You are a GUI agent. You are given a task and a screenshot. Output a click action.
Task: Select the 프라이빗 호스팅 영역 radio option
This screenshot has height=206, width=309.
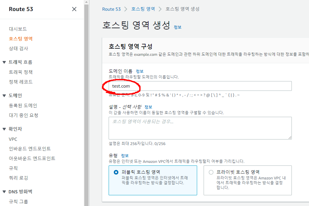(x=211, y=172)
